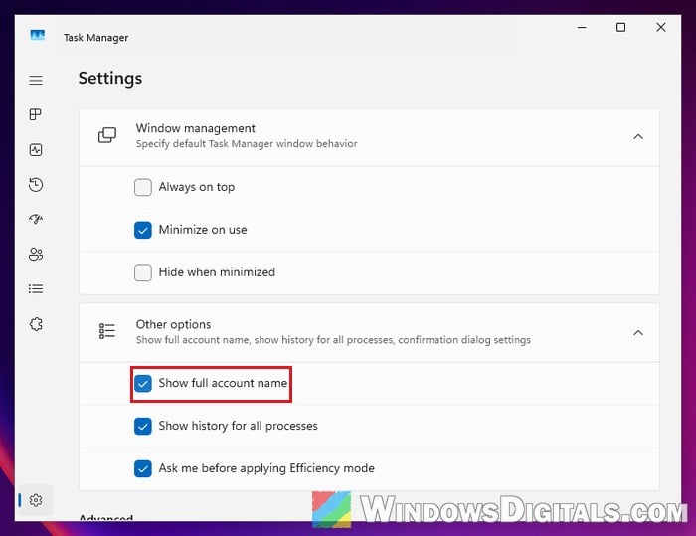Minimize the Task Manager window
Image resolution: width=696 pixels, height=536 pixels.
582,27
